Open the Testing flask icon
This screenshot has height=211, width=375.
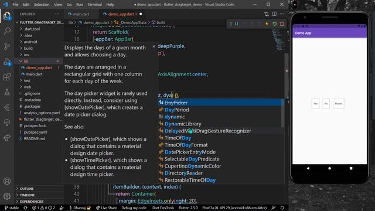[x=7, y=92]
